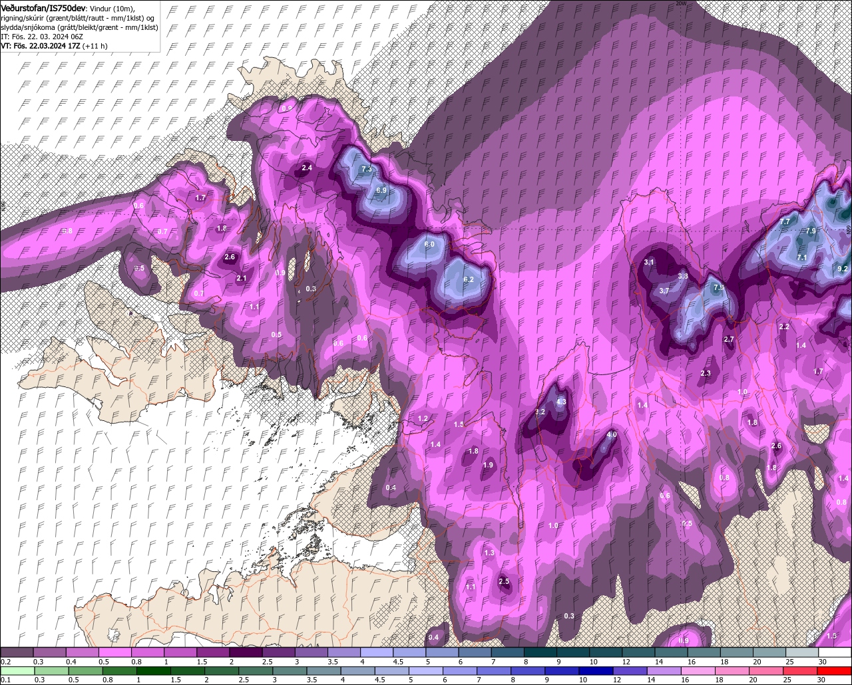
Task: Click the 6.9 precipitation value on the map
Action: (x=381, y=190)
